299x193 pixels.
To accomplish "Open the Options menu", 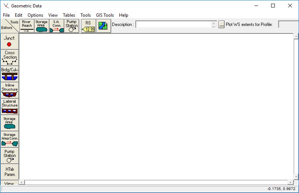I will tap(35, 15).
